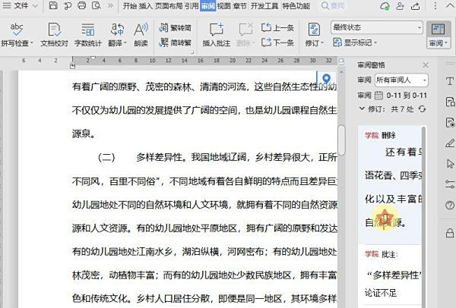The image size is (456, 308).
Task: Click the ruler toggle icon above scrollbar
Action: click(341, 61)
